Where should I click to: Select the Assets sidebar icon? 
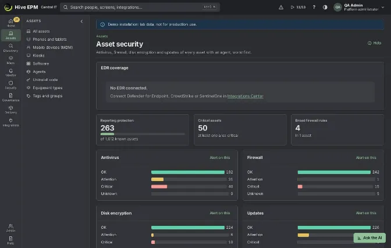[x=10, y=35]
